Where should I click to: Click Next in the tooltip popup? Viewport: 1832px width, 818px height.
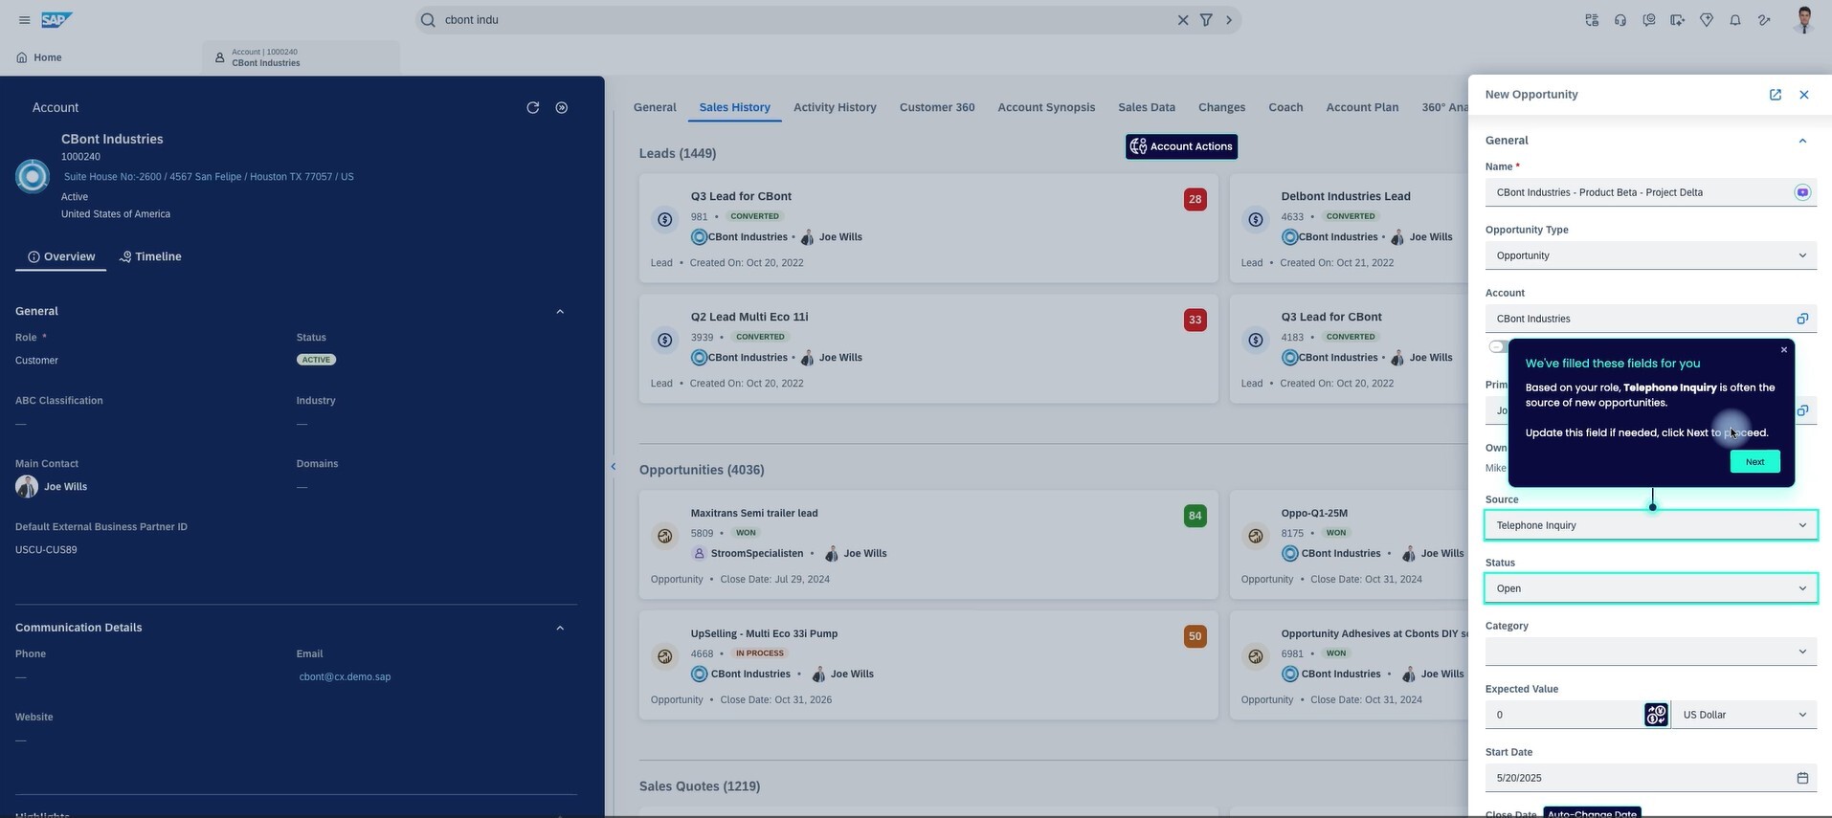pyautogui.click(x=1754, y=461)
